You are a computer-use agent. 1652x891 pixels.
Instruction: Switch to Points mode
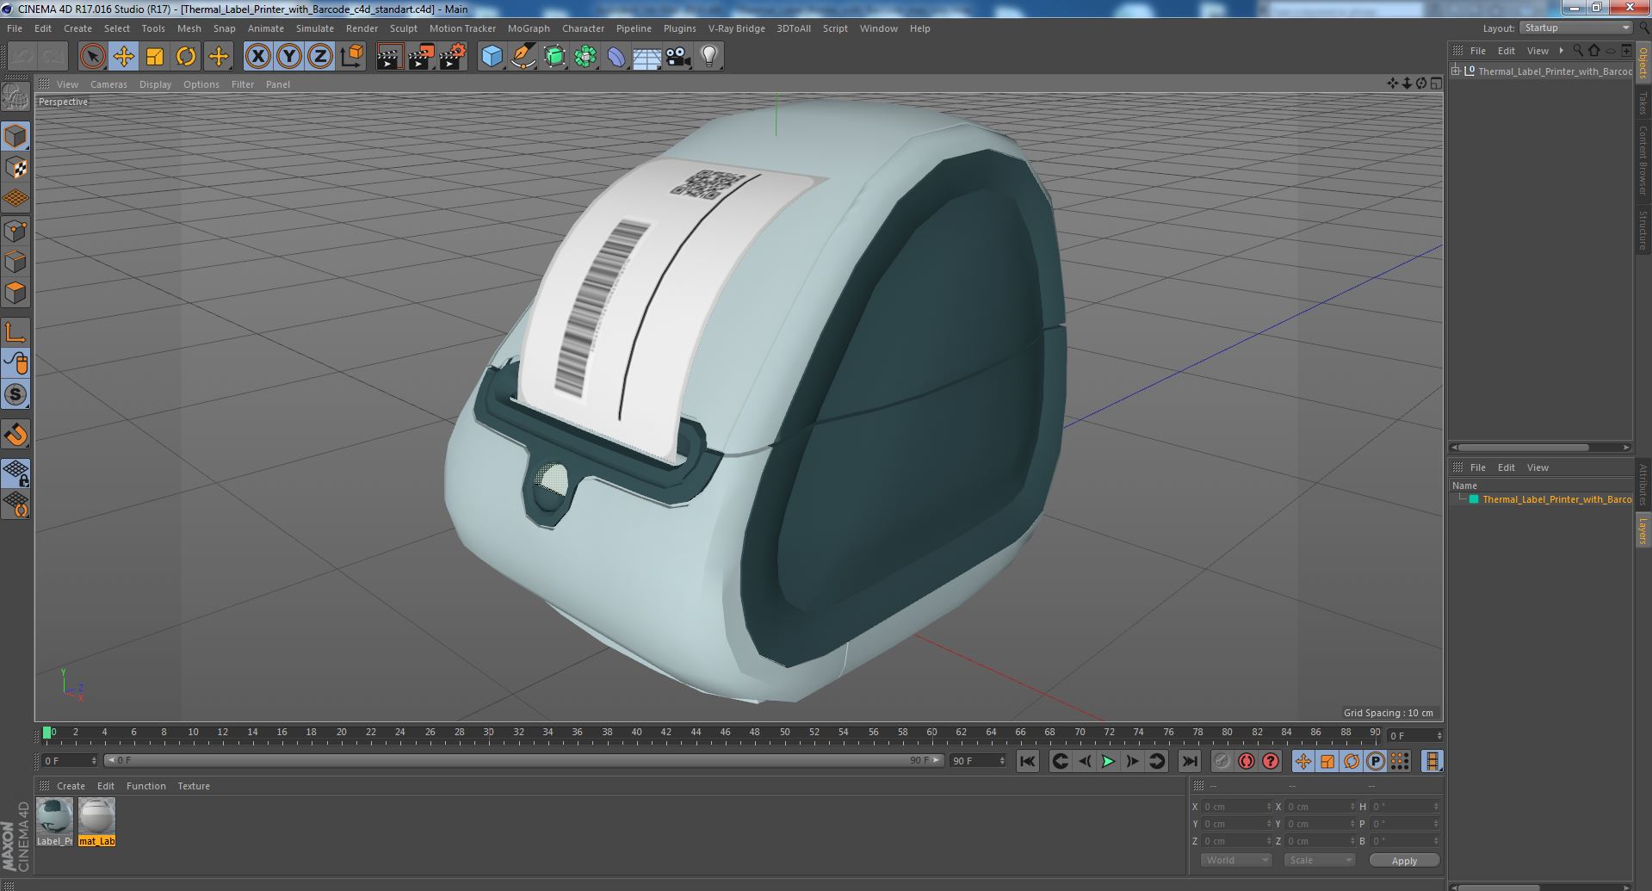pos(15,231)
